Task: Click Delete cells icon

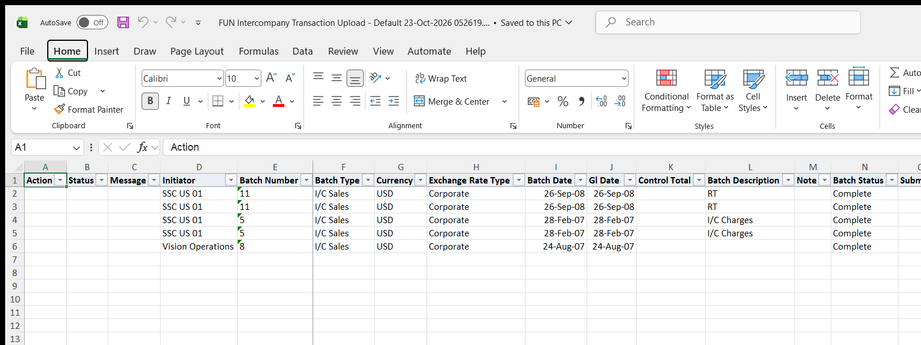Action: (x=828, y=78)
